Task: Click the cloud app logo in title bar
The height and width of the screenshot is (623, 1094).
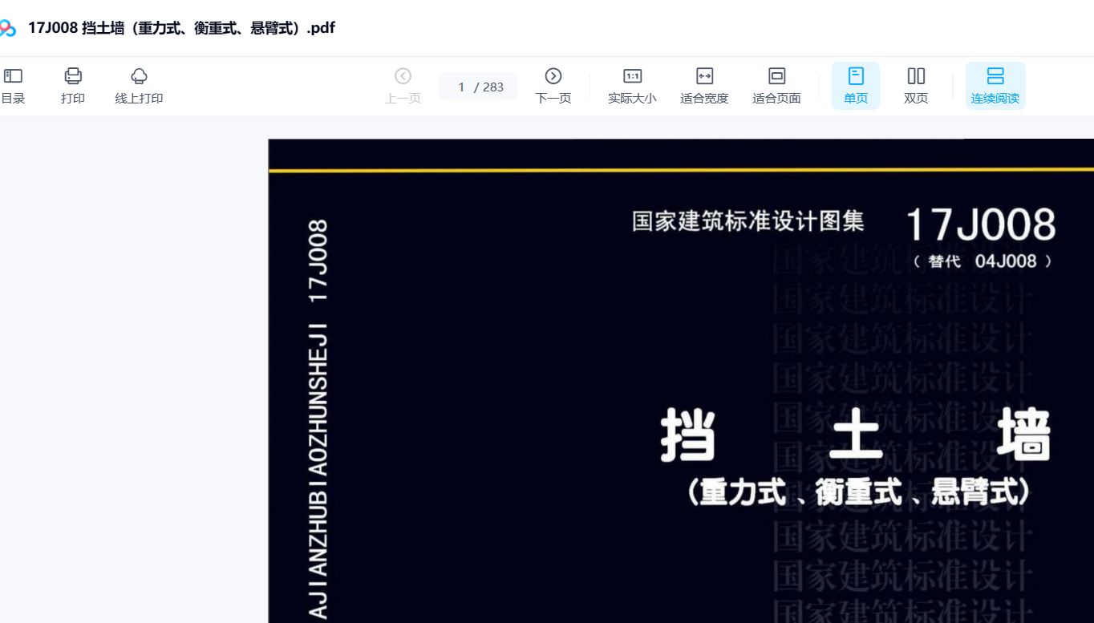Action: pyautogui.click(x=7, y=29)
